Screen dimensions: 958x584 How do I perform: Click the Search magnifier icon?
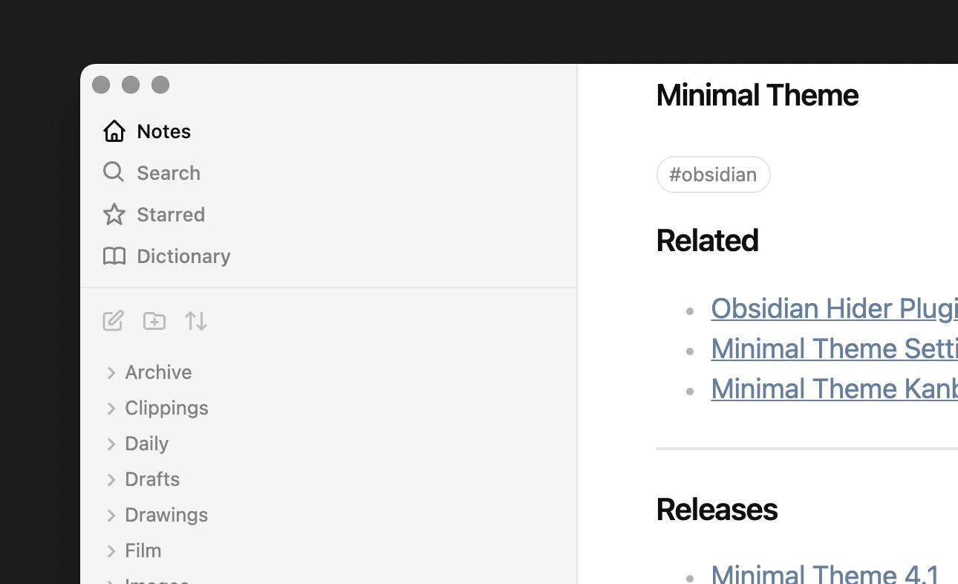click(113, 172)
